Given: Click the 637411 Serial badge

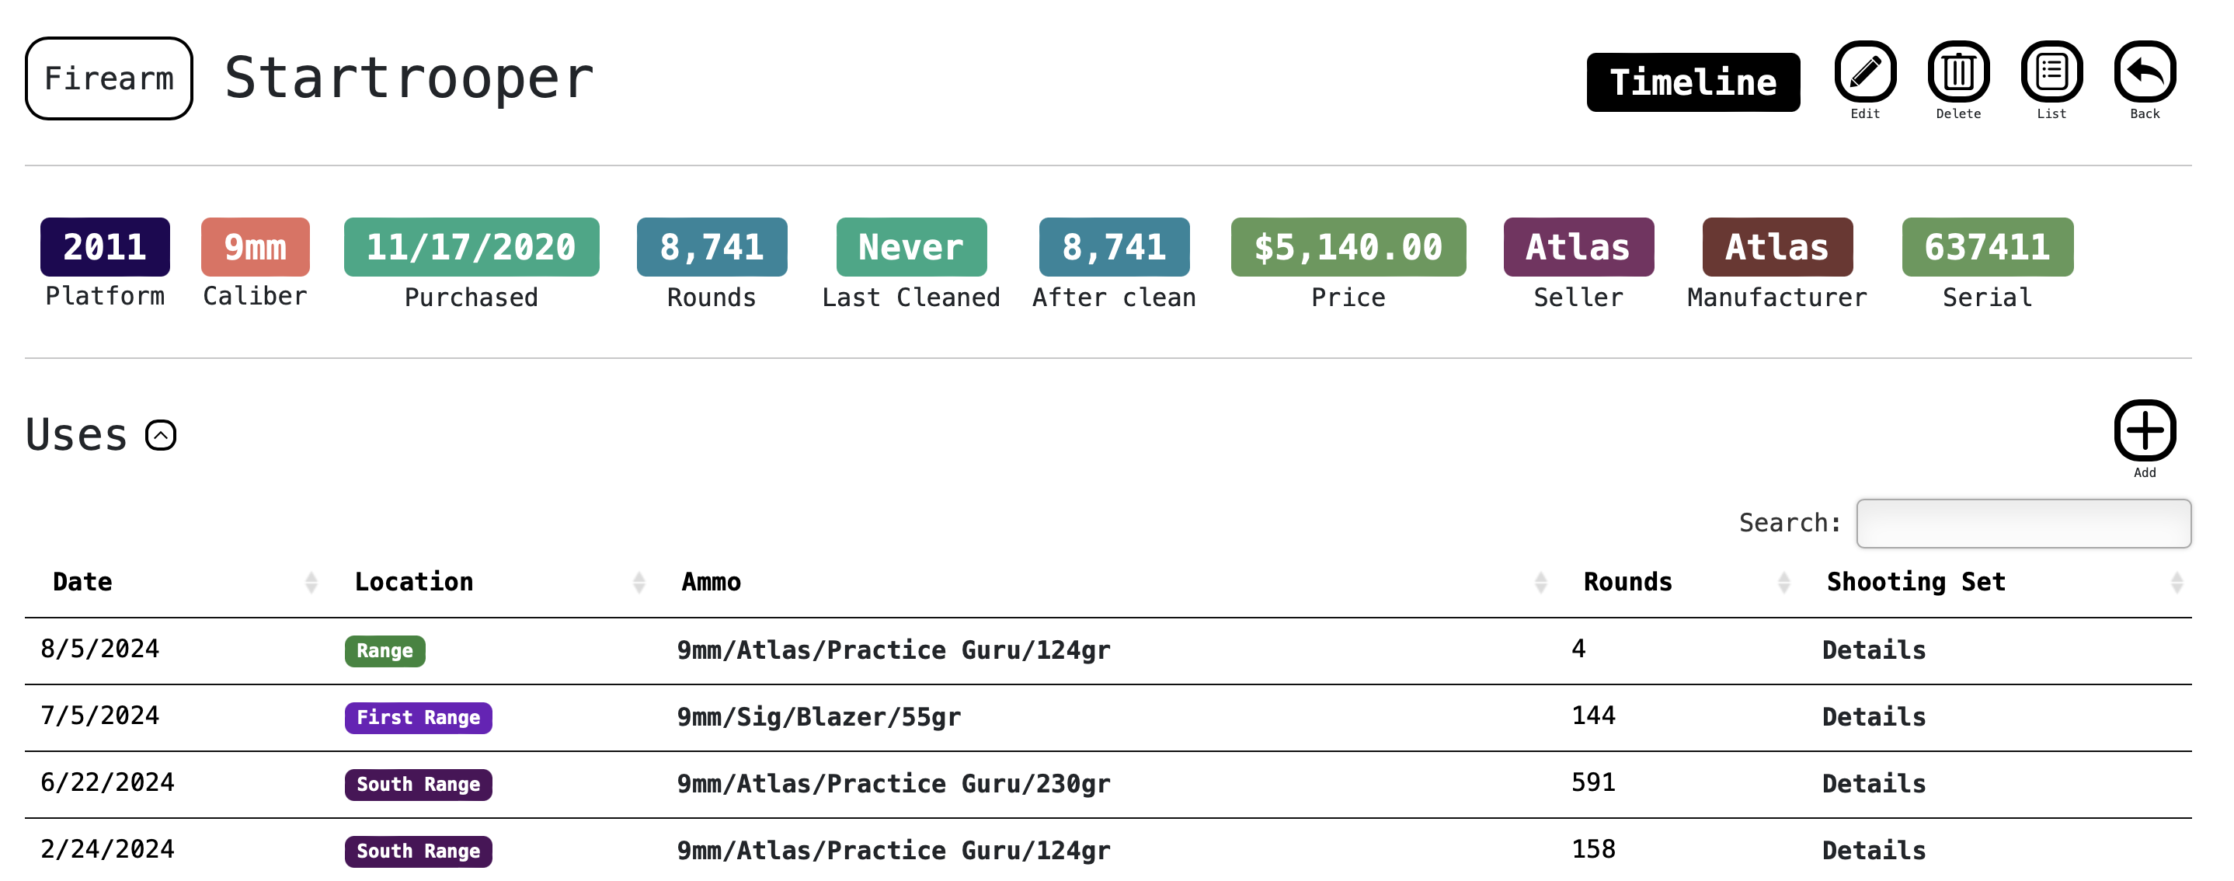Looking at the screenshot, I should [x=1987, y=247].
